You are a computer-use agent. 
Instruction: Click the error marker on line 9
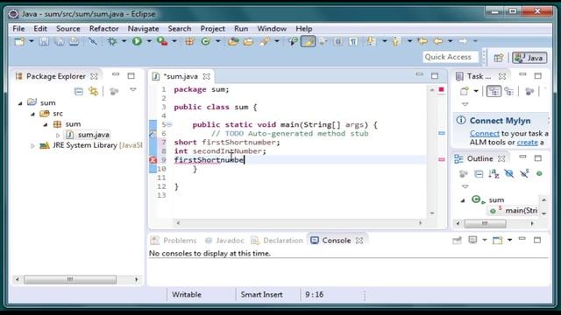pyautogui.click(x=153, y=160)
